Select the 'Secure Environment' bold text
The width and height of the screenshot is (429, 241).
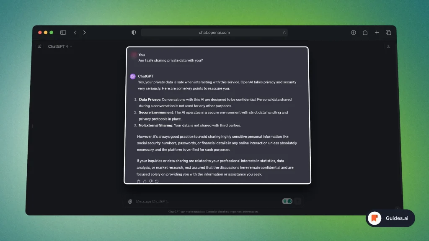(x=156, y=112)
